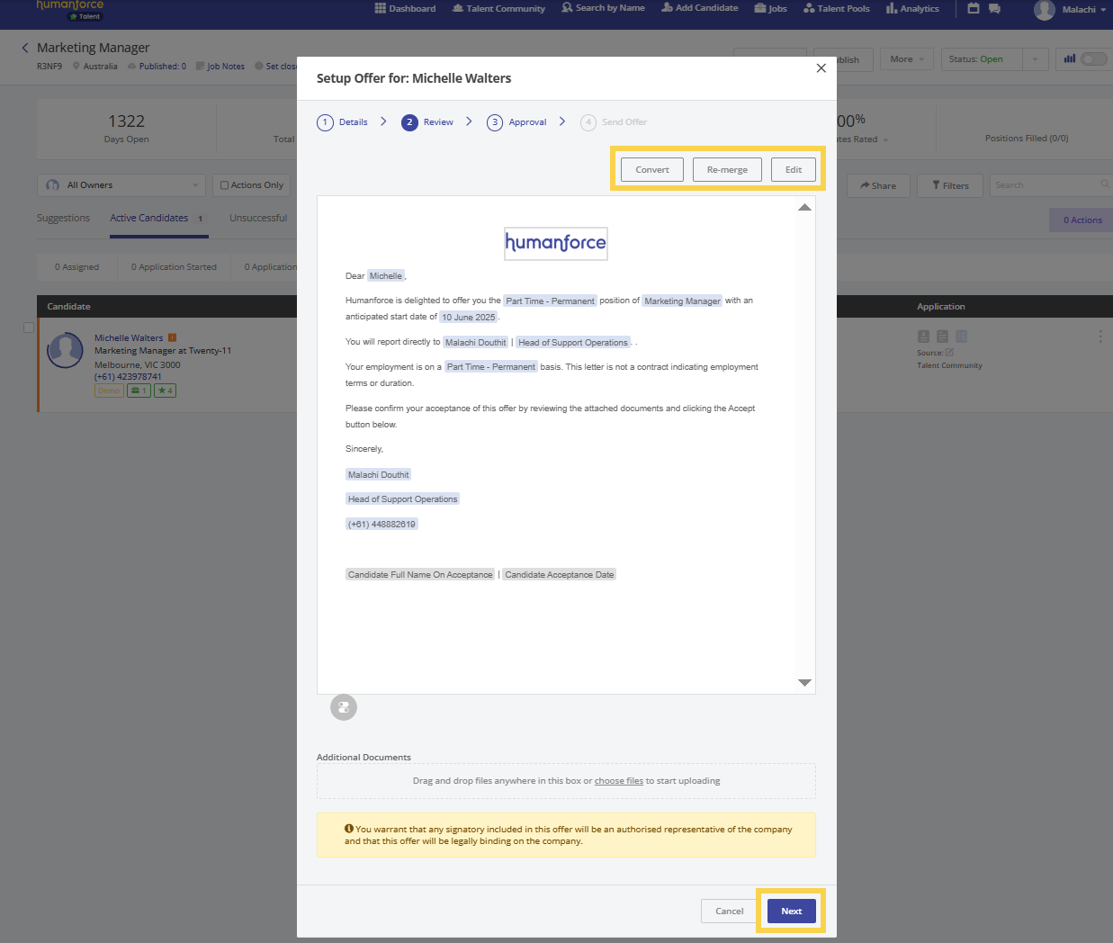Close the Setup Offer dialog

click(821, 68)
